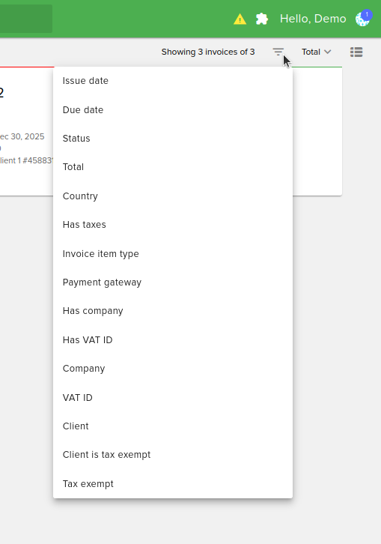
Task: Select the Tax exempt filter option
Action: 173,483
